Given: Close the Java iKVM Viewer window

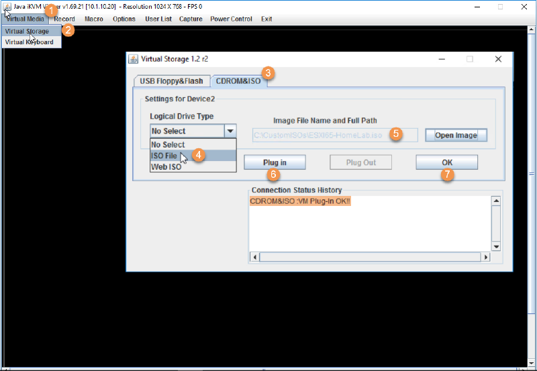Looking at the screenshot, I should coord(524,7).
